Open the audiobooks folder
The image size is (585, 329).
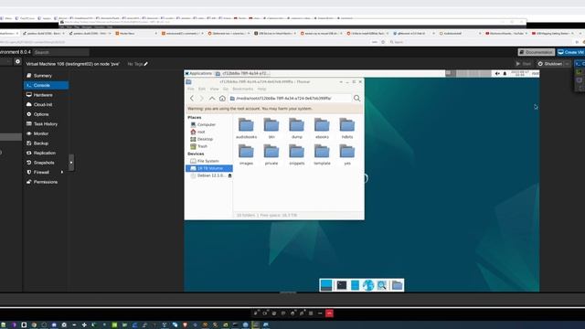pos(246,128)
